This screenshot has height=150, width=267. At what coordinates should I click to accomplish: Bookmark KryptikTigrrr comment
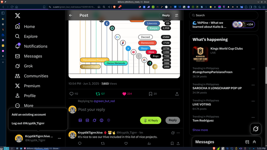click(x=172, y=143)
